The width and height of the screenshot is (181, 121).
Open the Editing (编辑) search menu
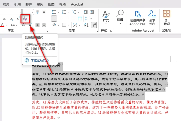(120, 17)
